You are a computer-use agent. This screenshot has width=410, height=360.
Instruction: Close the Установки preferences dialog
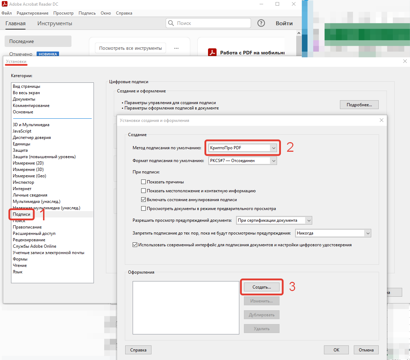point(405,61)
